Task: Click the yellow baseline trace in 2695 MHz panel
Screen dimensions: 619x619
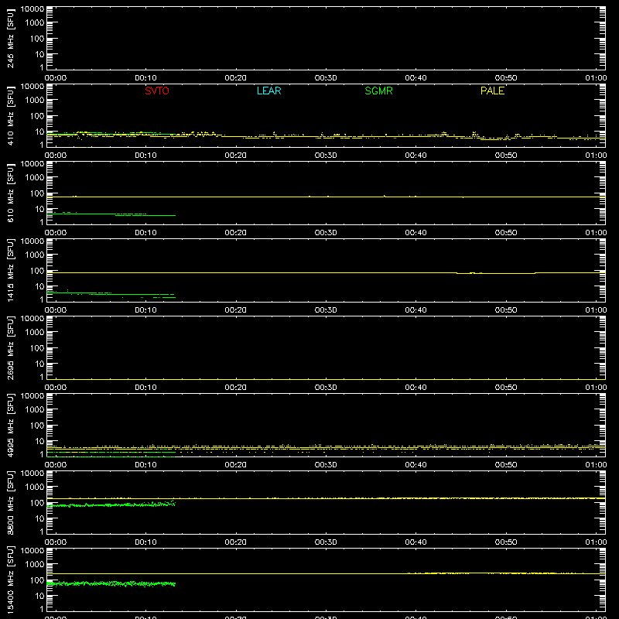Action: [x=326, y=379]
